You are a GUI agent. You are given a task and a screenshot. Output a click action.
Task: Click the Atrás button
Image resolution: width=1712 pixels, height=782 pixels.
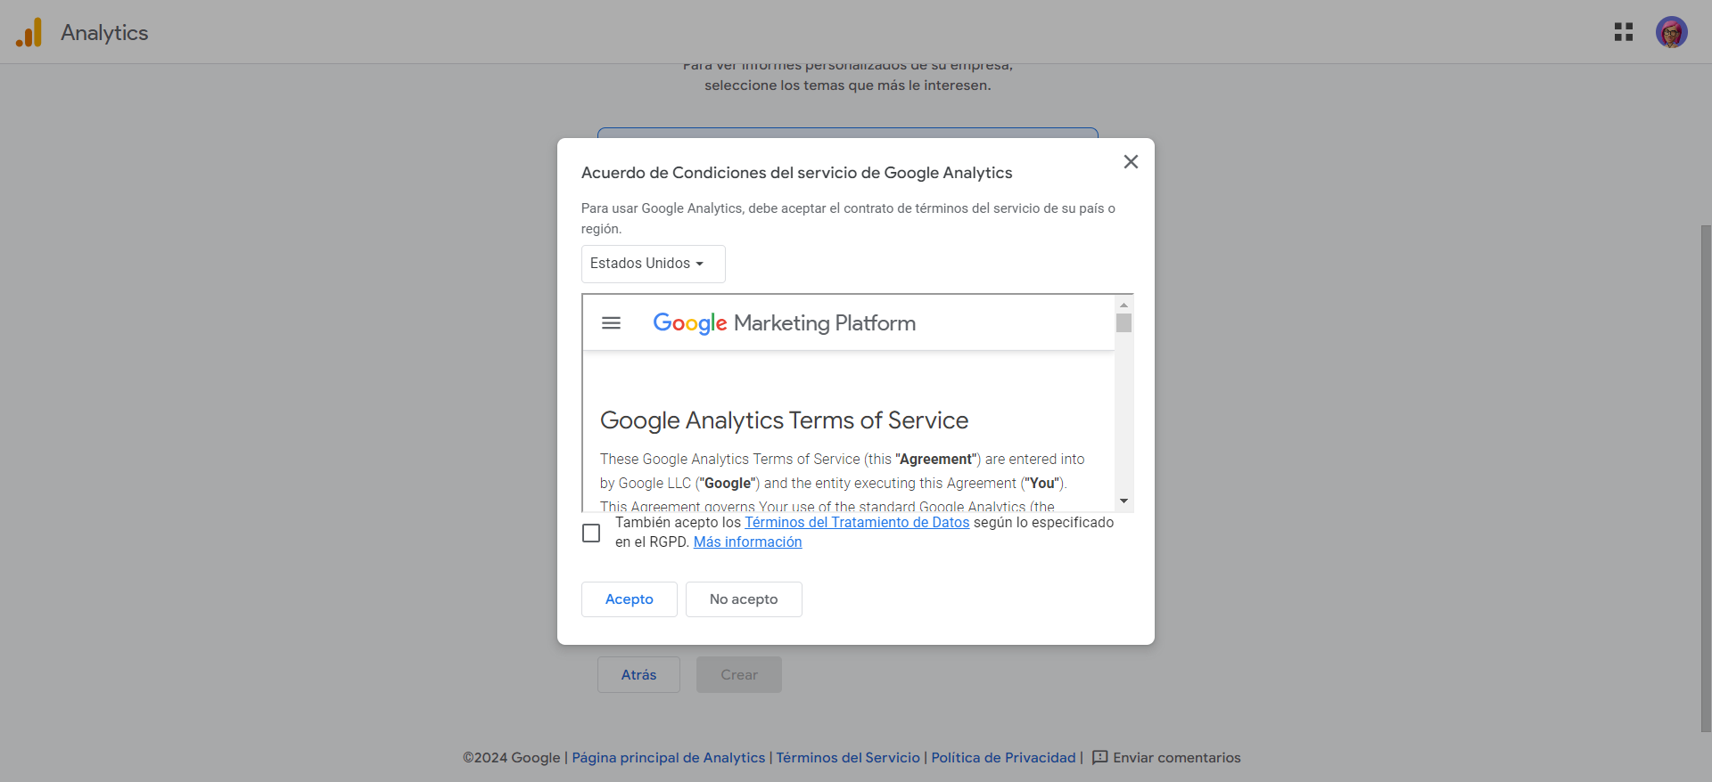pos(638,675)
